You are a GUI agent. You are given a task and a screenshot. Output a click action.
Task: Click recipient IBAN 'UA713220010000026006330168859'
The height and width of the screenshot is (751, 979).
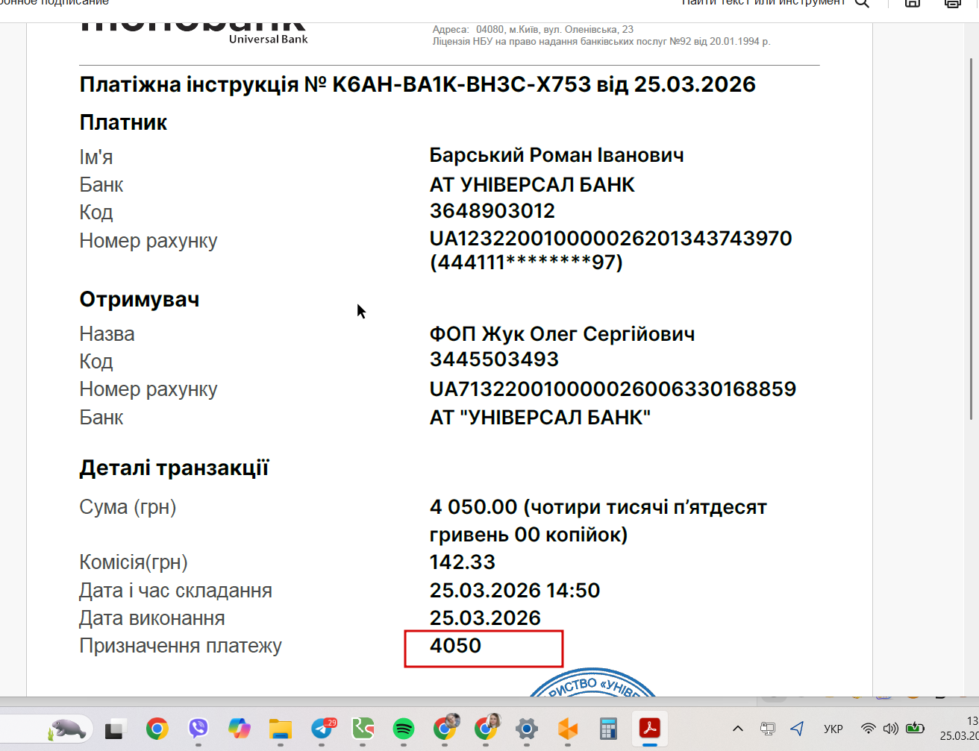pos(613,389)
